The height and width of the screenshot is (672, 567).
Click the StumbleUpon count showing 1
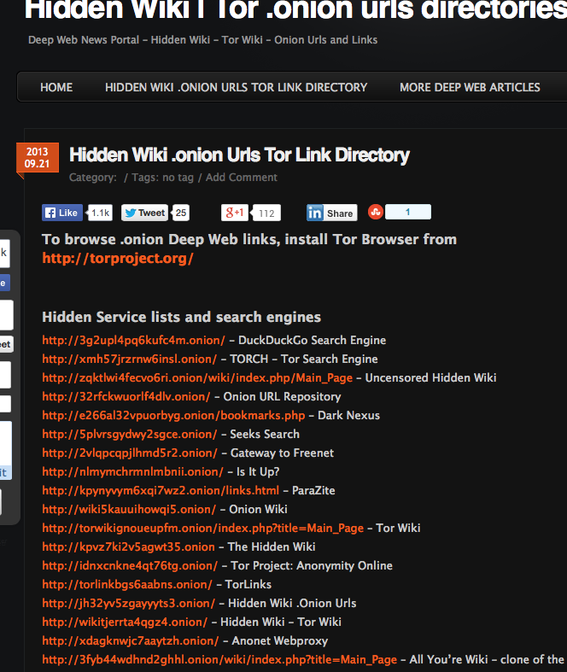[x=408, y=212]
